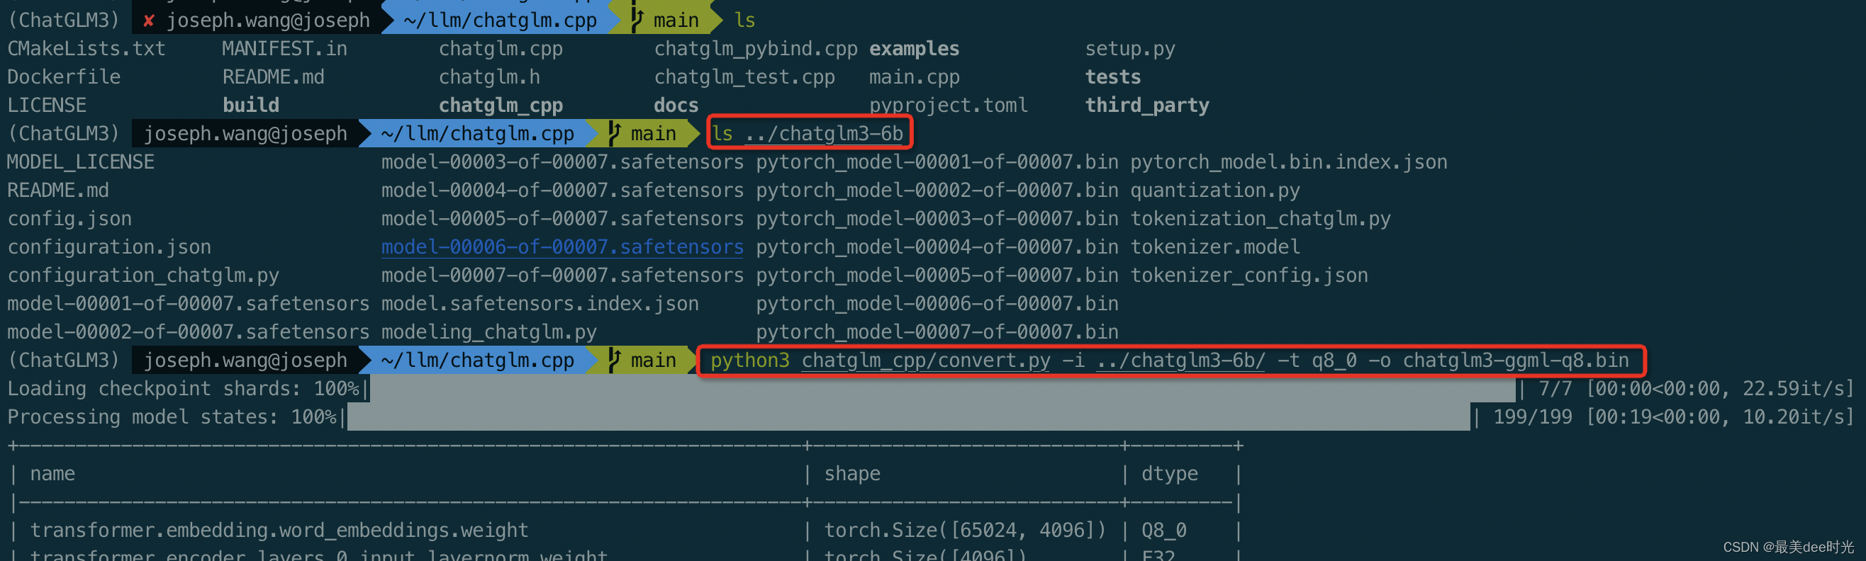
Task: Click the tests directory
Action: click(1112, 76)
